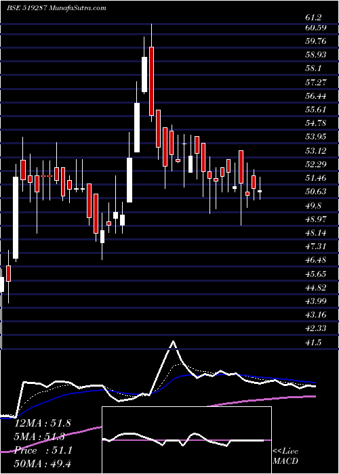This screenshot has width=339, height=474.
Task: Click inside the MACD indicator box
Action: tap(186, 440)
